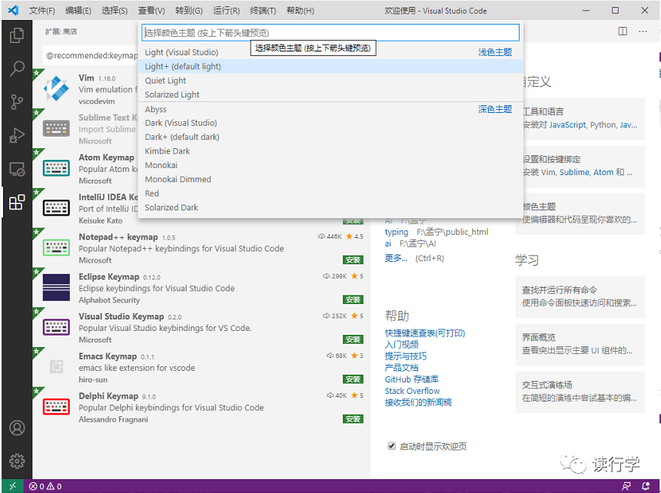Click the Delphi Keymap extension icon
The height and width of the screenshot is (493, 661).
click(56, 407)
